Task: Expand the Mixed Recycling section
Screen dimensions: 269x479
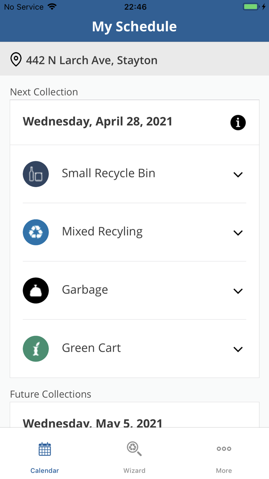Action: [x=238, y=233]
